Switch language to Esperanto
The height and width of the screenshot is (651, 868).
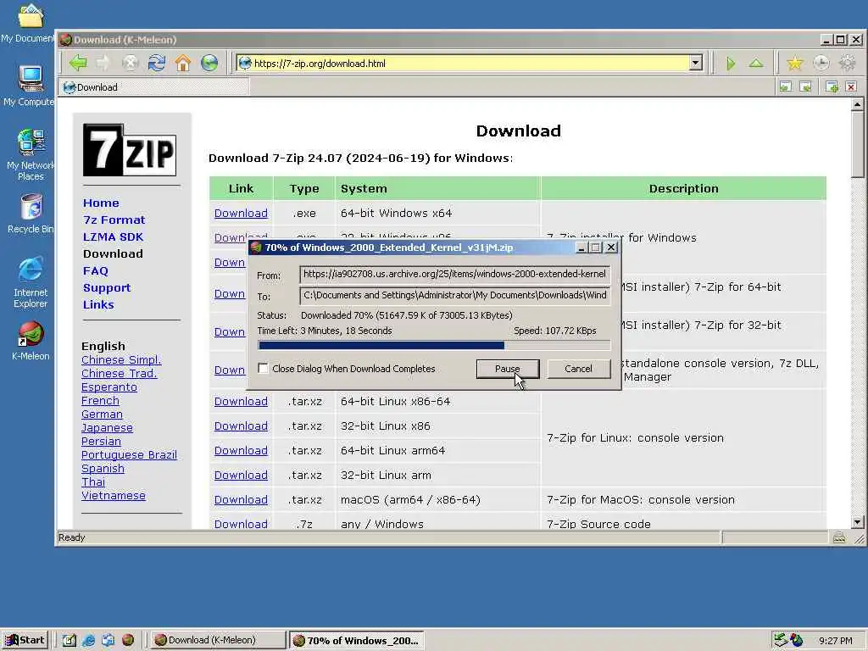[x=109, y=387]
